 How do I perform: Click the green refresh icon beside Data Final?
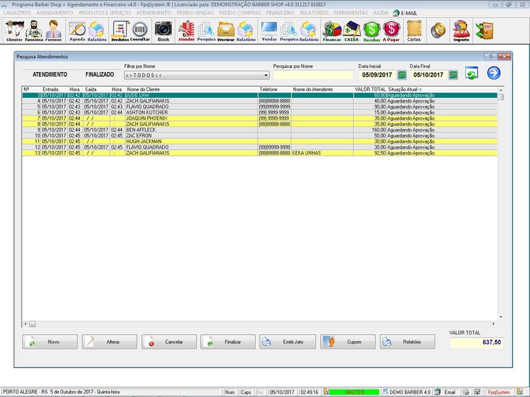click(x=471, y=73)
